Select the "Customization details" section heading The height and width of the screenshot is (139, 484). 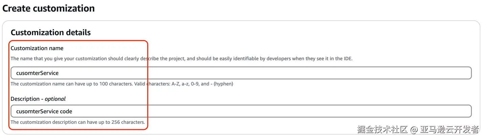point(51,32)
